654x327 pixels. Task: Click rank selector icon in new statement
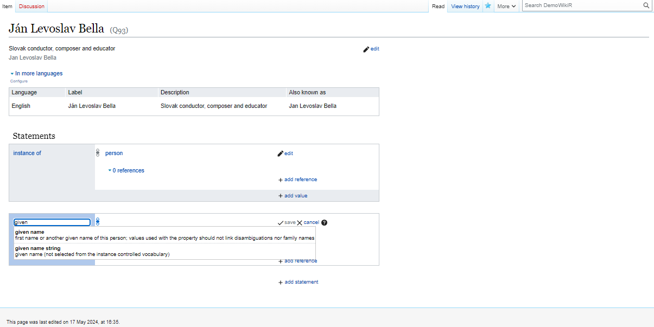(98, 222)
